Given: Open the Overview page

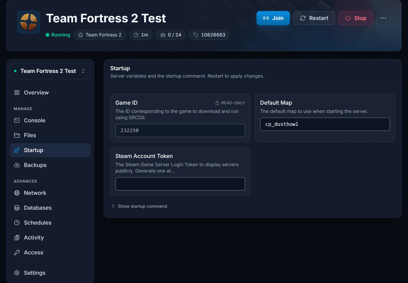Looking at the screenshot, I should [x=50, y=92].
